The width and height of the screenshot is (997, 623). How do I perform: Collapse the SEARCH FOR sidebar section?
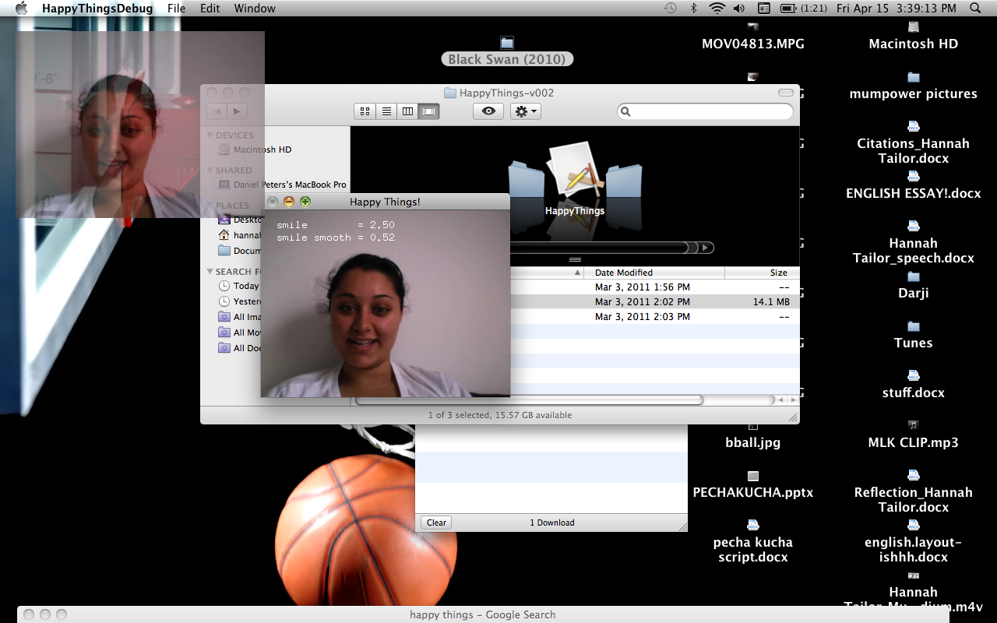(x=210, y=272)
